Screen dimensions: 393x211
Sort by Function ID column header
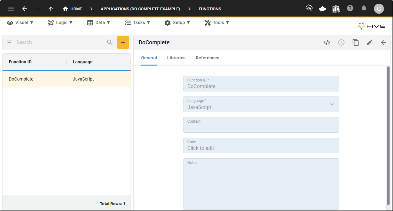coord(20,62)
